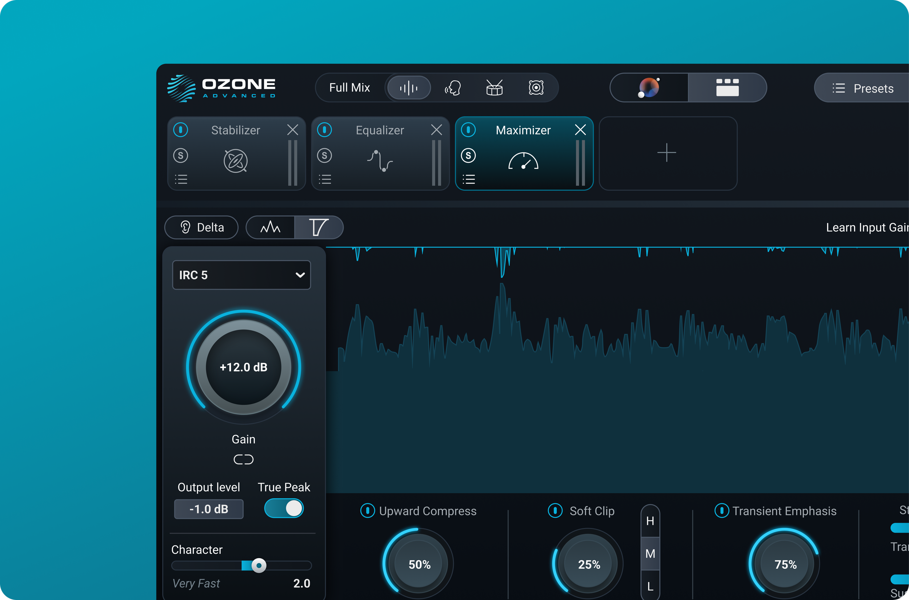Select the drums stem focus icon
This screenshot has width=909, height=600.
click(x=494, y=88)
